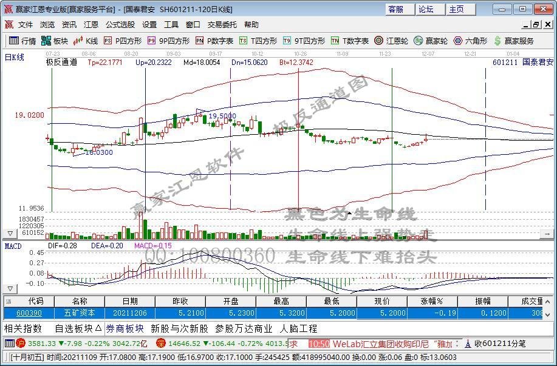Screen dimensions: 557x366
Task: Open the 江恩 menu
Action: point(91,24)
